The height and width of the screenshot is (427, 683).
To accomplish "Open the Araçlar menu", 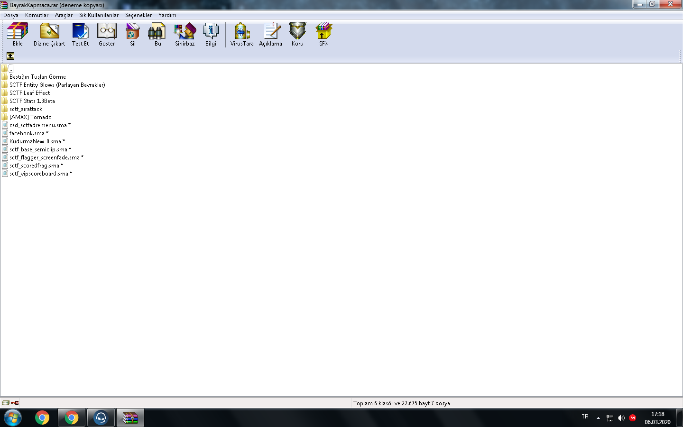I will click(x=64, y=15).
